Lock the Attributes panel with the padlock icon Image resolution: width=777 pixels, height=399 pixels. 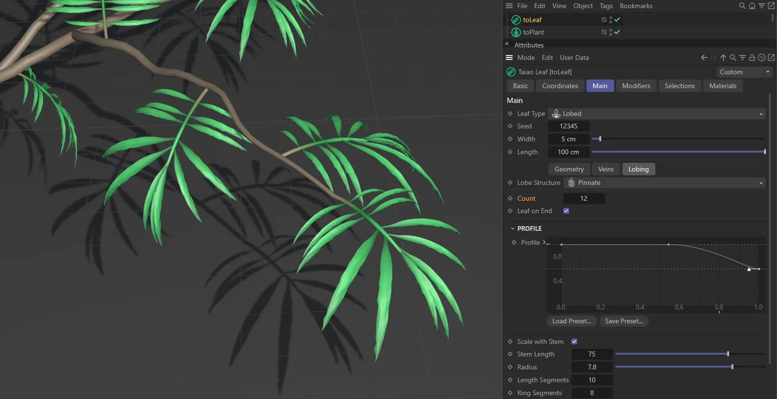752,57
